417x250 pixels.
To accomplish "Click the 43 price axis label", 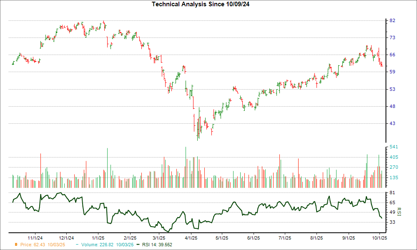I will pos(392,124).
